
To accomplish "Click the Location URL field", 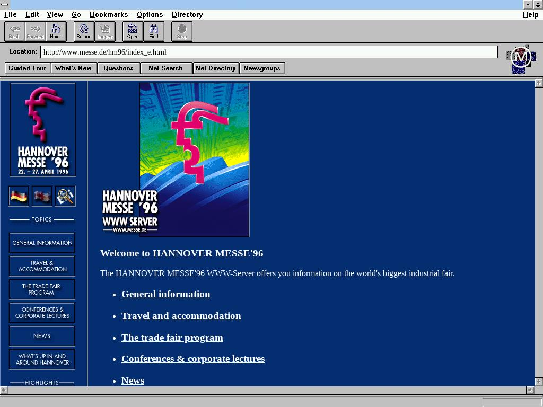I will (x=268, y=52).
